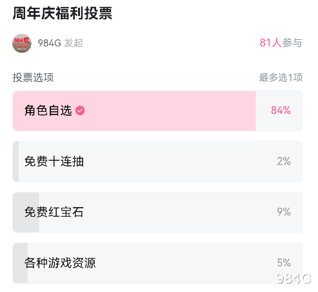Select the 免费红宝石 poll option

click(x=157, y=212)
